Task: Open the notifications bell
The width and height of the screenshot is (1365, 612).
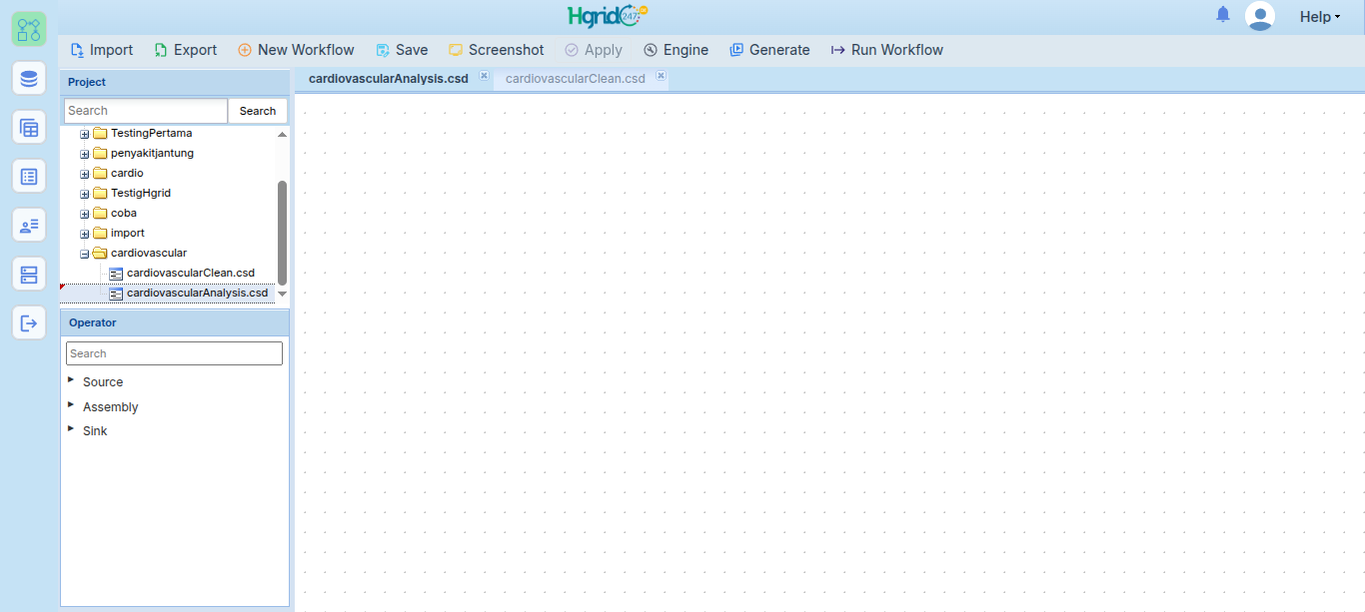Action: 1223,15
